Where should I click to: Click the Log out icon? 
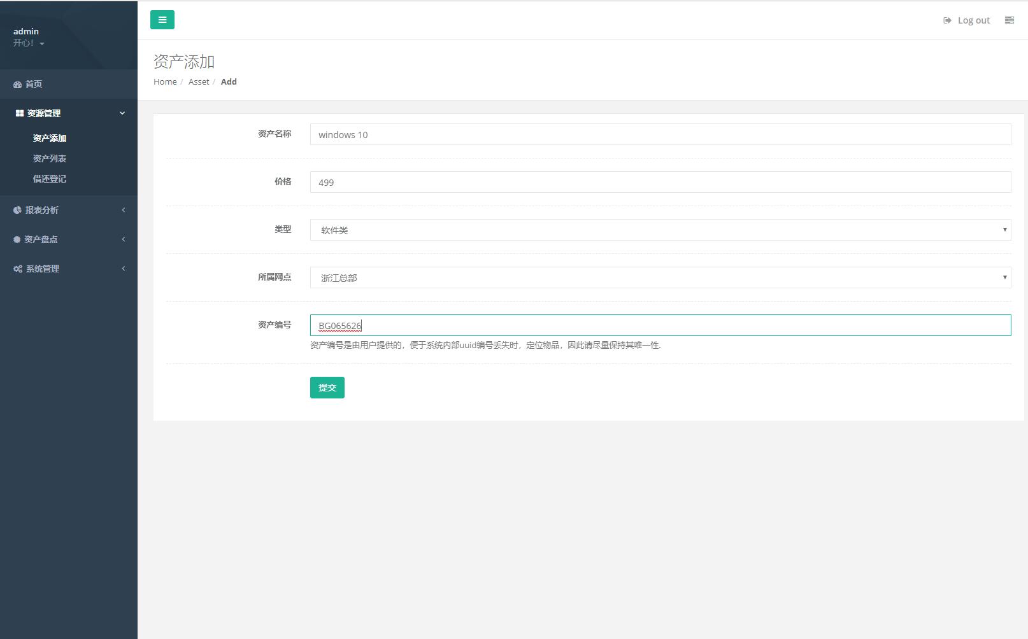tap(947, 20)
